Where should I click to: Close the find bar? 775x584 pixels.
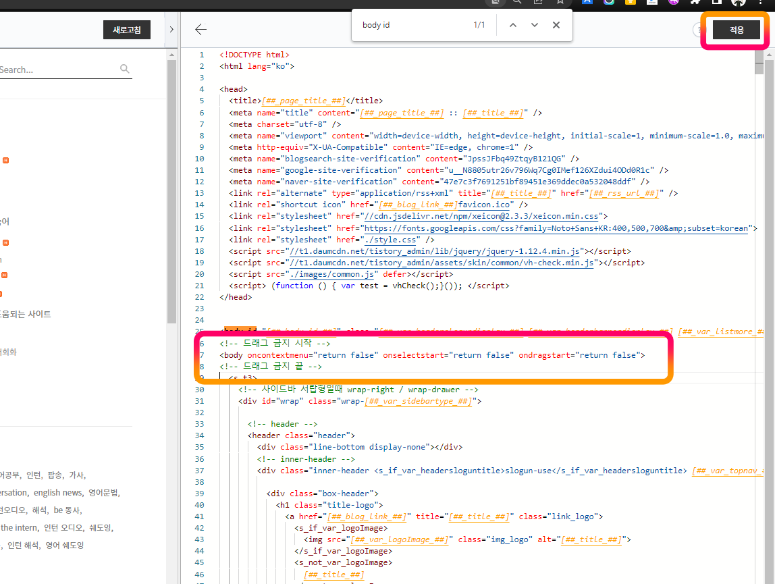[x=556, y=25]
